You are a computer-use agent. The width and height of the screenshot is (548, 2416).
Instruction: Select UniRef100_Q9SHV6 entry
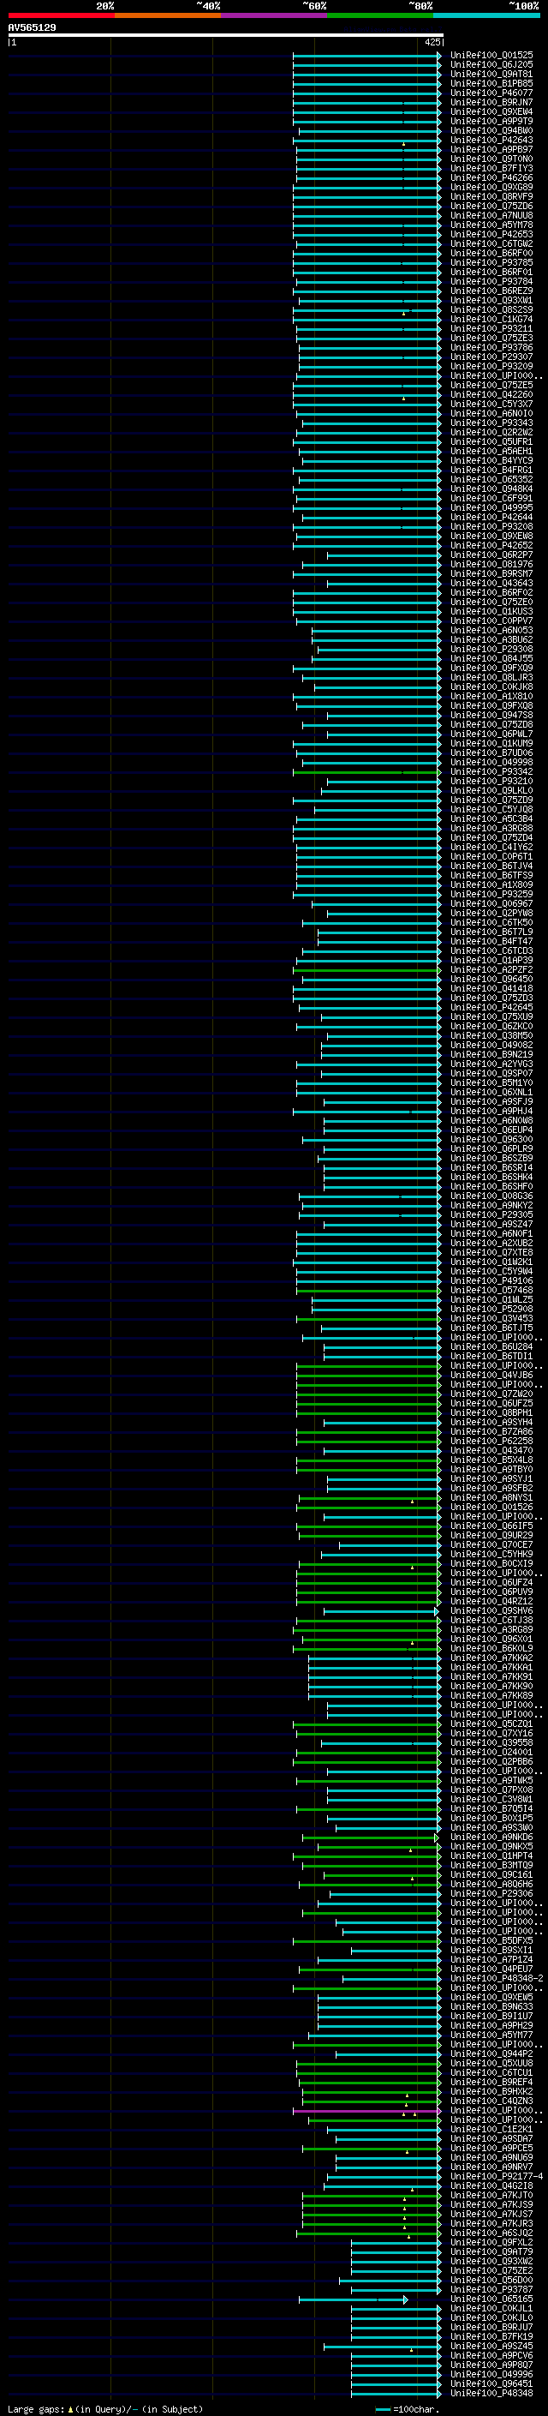491,1611
